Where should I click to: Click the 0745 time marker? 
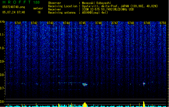(x=82, y=23)
